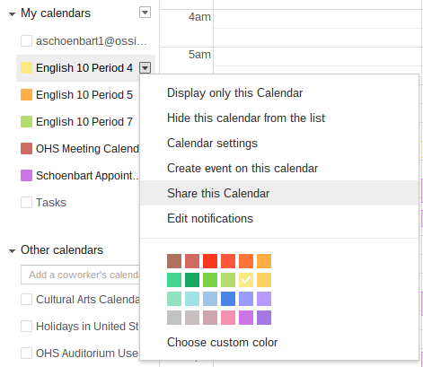Open the My calendars options dropdown
This screenshot has width=423, height=367.
(145, 13)
